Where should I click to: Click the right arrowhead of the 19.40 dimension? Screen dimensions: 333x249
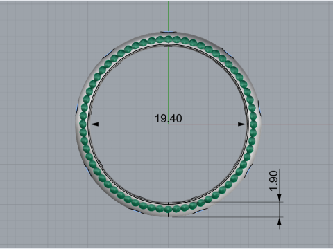pyautogui.click(x=242, y=124)
